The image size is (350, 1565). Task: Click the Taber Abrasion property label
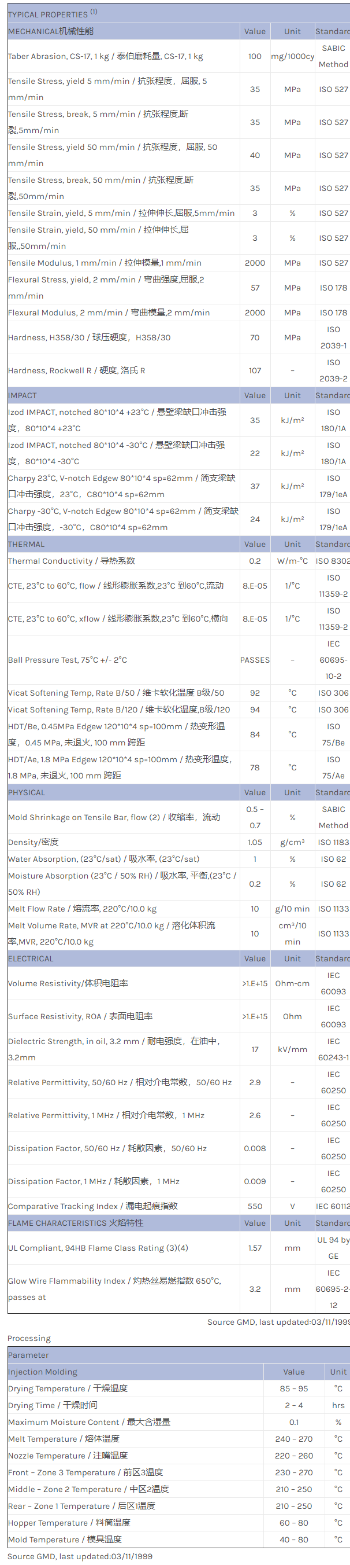(x=106, y=57)
